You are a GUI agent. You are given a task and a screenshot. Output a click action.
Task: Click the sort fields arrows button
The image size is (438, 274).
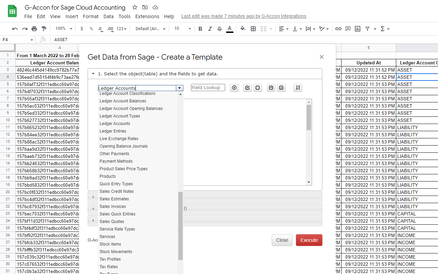click(298, 88)
